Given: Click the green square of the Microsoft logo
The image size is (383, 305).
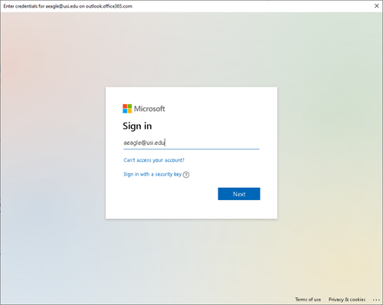Looking at the screenshot, I should 129,107.
